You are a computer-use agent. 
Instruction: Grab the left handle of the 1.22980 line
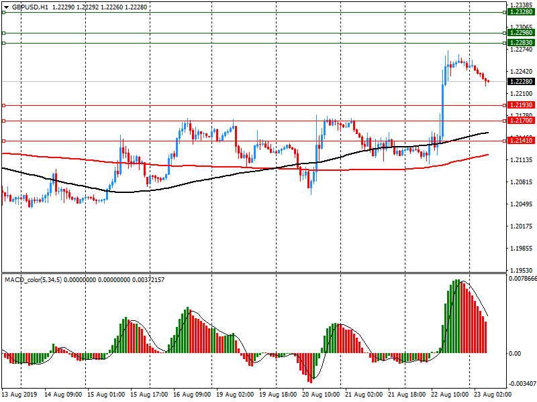[3, 33]
